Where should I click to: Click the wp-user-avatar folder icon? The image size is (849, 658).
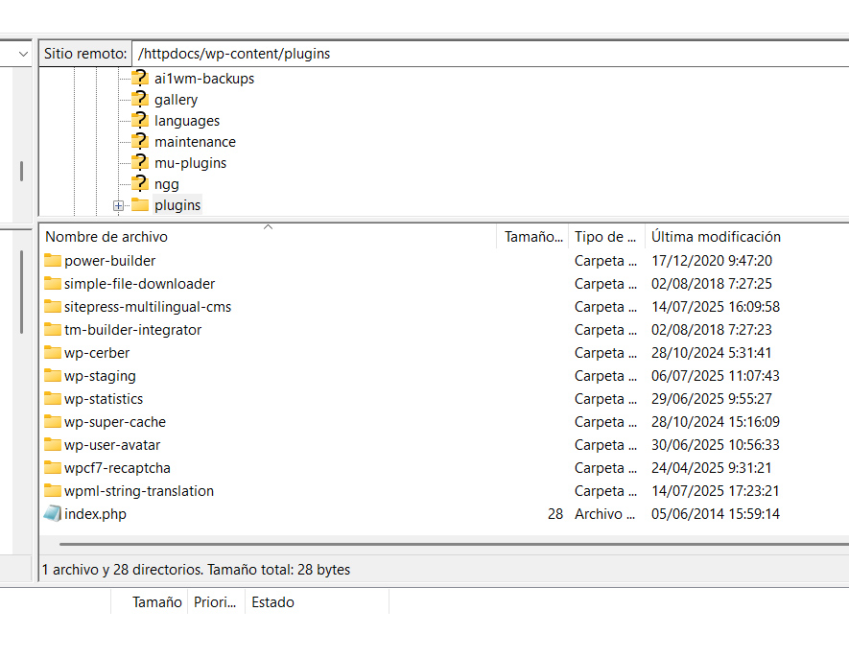tap(53, 445)
